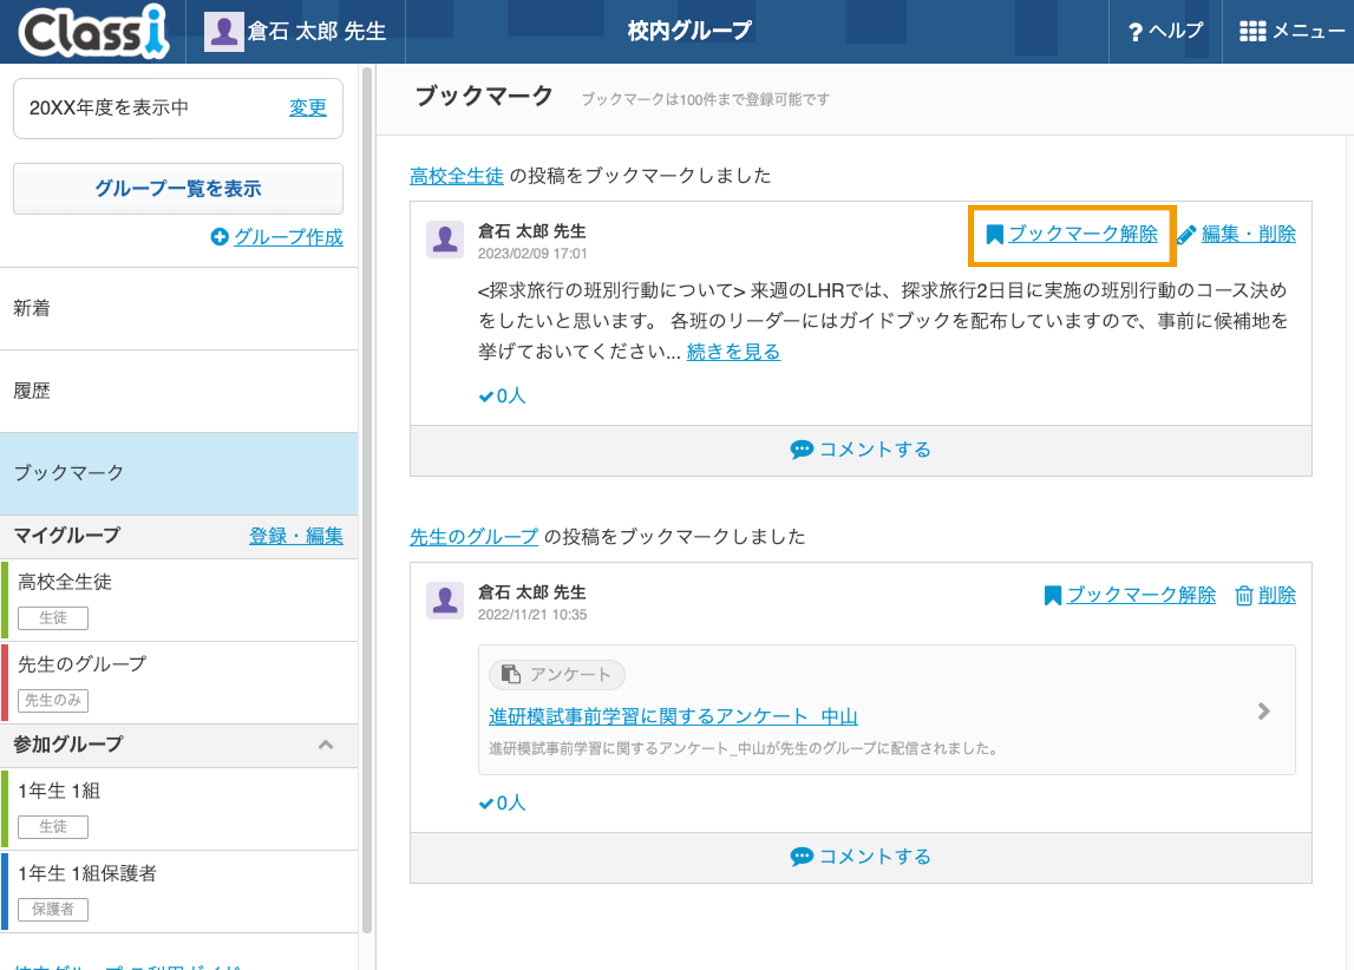Click the ヘルプ header item
The height and width of the screenshot is (970, 1354).
(1165, 31)
